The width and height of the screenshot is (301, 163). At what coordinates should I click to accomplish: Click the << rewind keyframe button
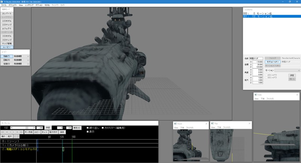(7, 132)
